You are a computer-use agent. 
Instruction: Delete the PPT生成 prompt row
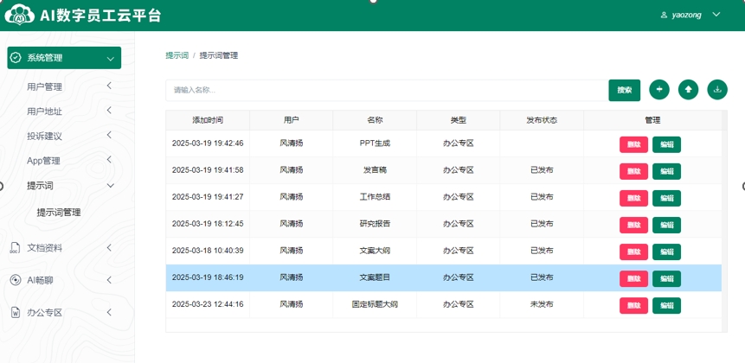click(x=633, y=145)
